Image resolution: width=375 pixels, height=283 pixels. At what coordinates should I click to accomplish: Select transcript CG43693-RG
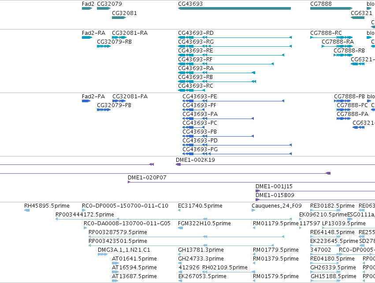coord(235,46)
